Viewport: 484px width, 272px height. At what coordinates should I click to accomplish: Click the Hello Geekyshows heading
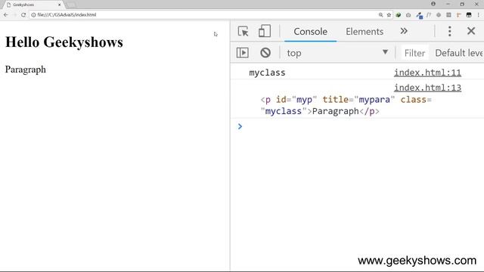pyautogui.click(x=64, y=42)
